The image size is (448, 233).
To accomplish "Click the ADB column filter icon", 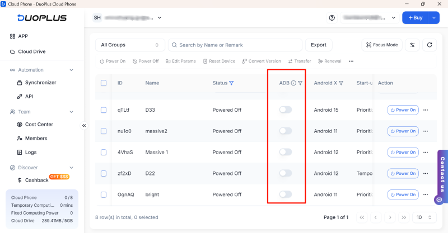I will point(300,83).
